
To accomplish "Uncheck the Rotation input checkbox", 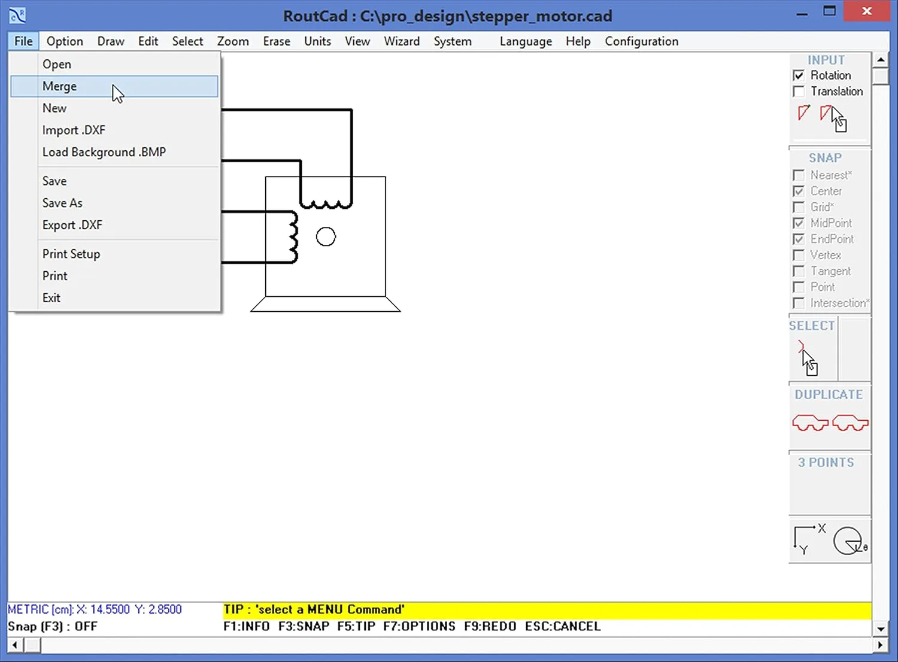I will 799,75.
